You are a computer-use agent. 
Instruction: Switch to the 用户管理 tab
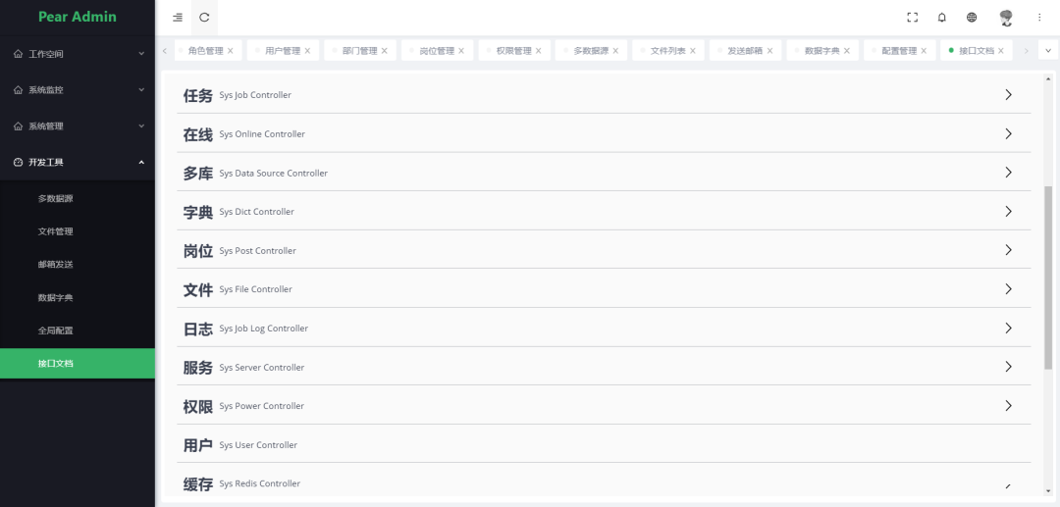pyautogui.click(x=283, y=51)
